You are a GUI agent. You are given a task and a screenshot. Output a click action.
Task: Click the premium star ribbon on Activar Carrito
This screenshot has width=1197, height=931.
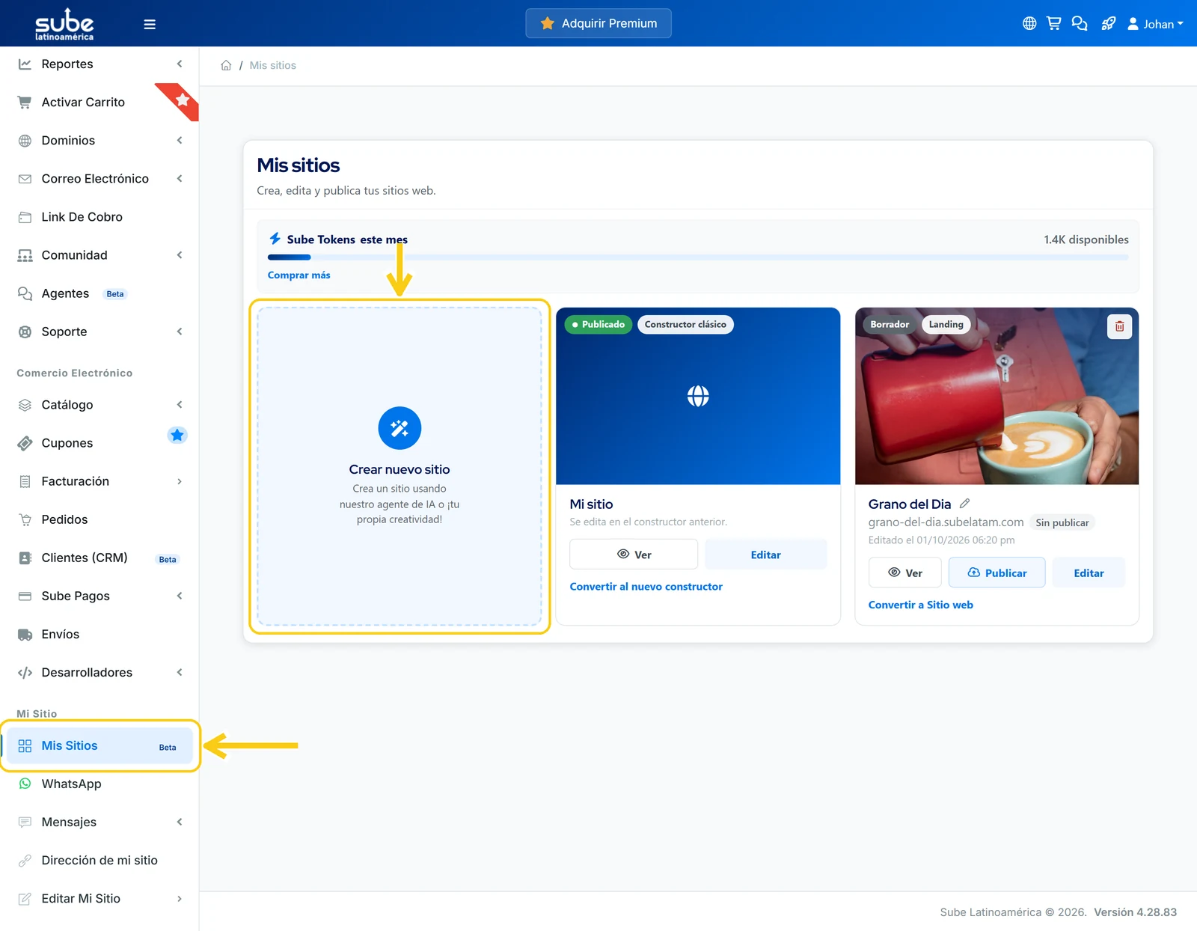point(180,100)
